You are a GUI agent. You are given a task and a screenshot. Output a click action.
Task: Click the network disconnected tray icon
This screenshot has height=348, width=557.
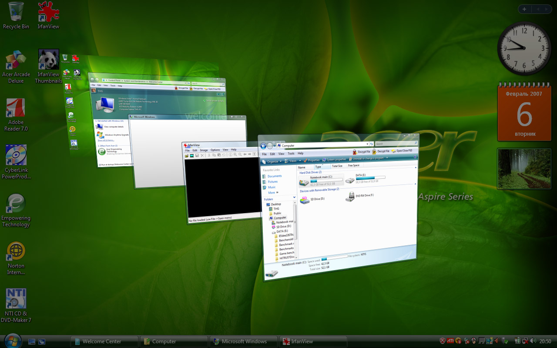(x=525, y=341)
